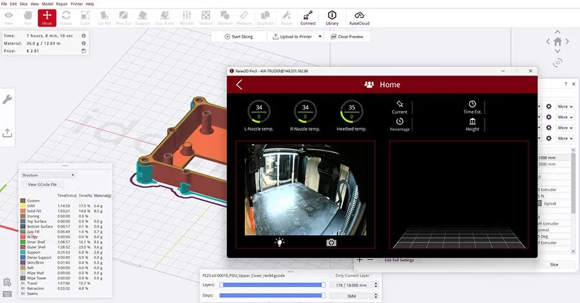
Task: Open the wrench settings icon on left sidebar
Action: pos(8,99)
